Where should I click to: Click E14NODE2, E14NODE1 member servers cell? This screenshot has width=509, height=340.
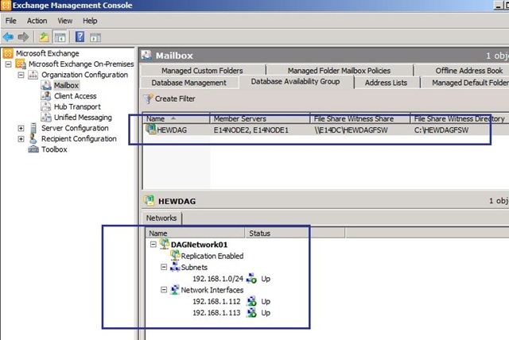click(251, 130)
